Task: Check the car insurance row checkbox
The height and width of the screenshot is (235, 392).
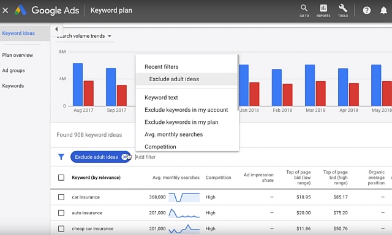Action: click(x=61, y=197)
